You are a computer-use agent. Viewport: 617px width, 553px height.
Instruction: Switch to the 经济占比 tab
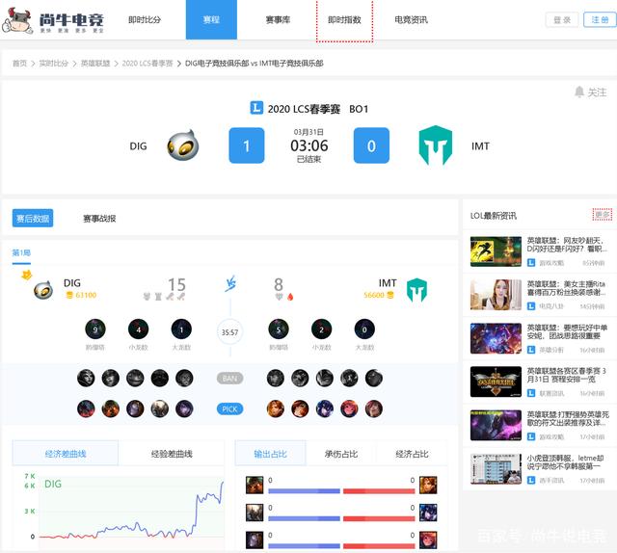[412, 454]
